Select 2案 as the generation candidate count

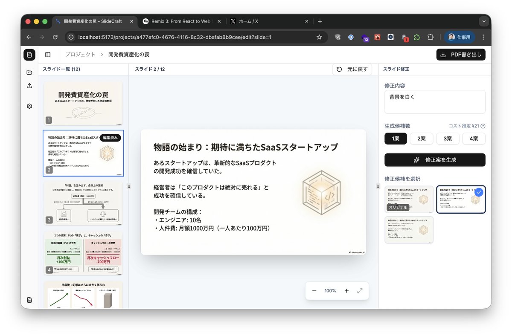[x=422, y=139]
